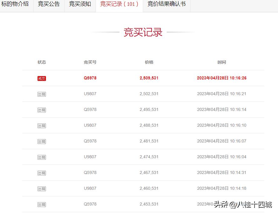Image resolution: width=278 pixels, height=214 pixels.
Task: Sort by the 状态 column header
Action: click(42, 62)
